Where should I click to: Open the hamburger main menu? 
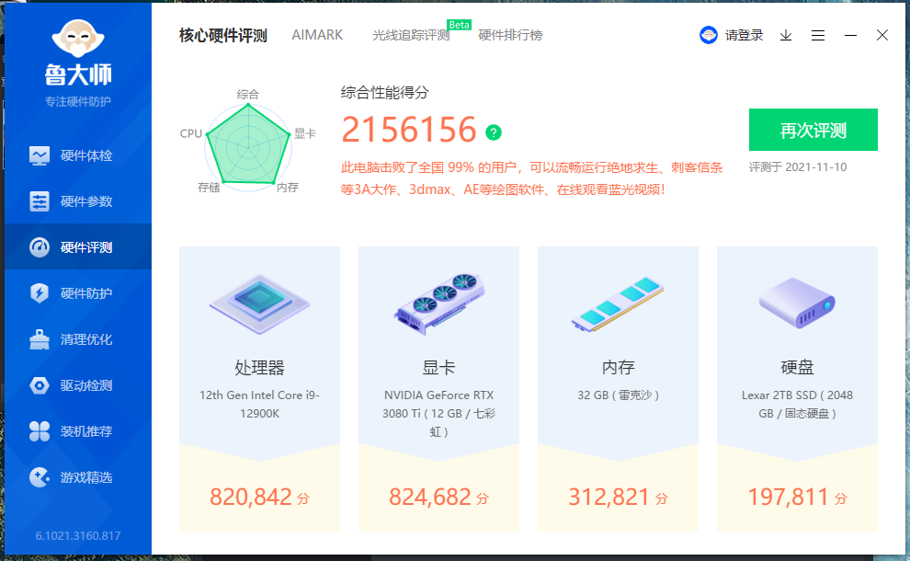pyautogui.click(x=818, y=36)
